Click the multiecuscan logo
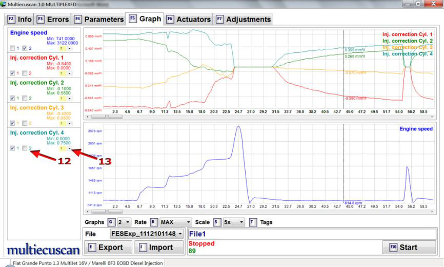 43,250
